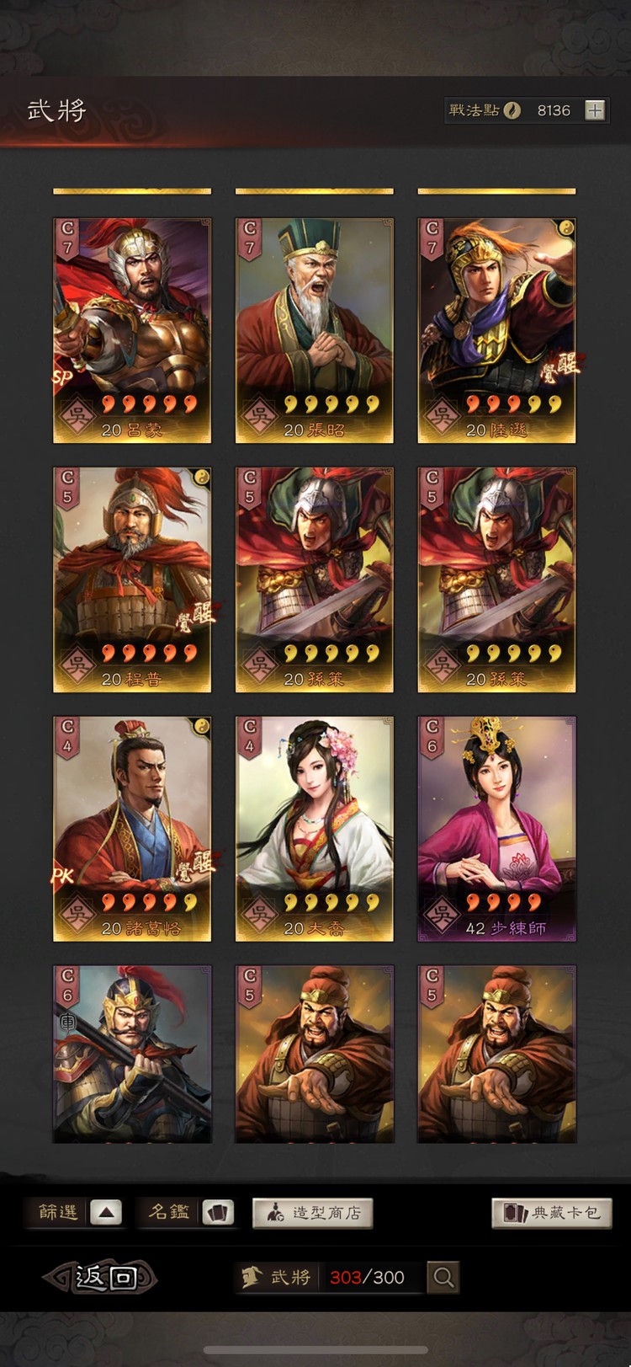Click the 武將 helmet icon in bottom bar
The image size is (631, 1367).
(252, 1278)
